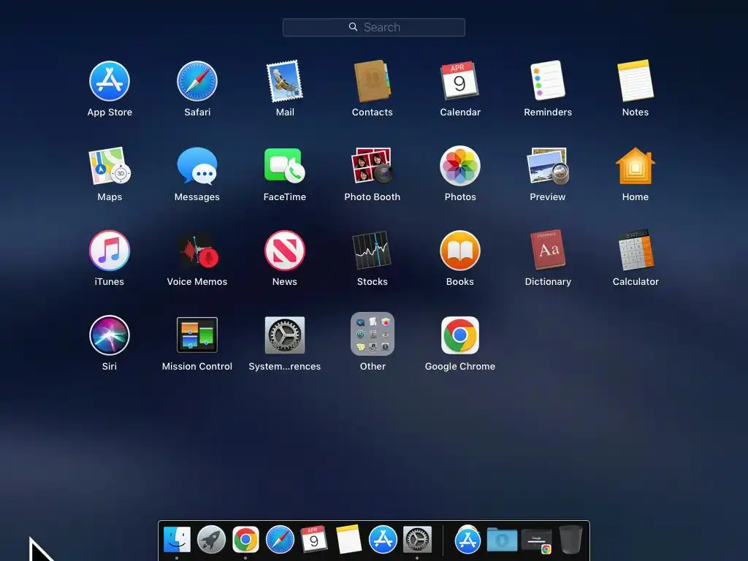Open System Preferences in the Launchpad grid

pos(285,335)
